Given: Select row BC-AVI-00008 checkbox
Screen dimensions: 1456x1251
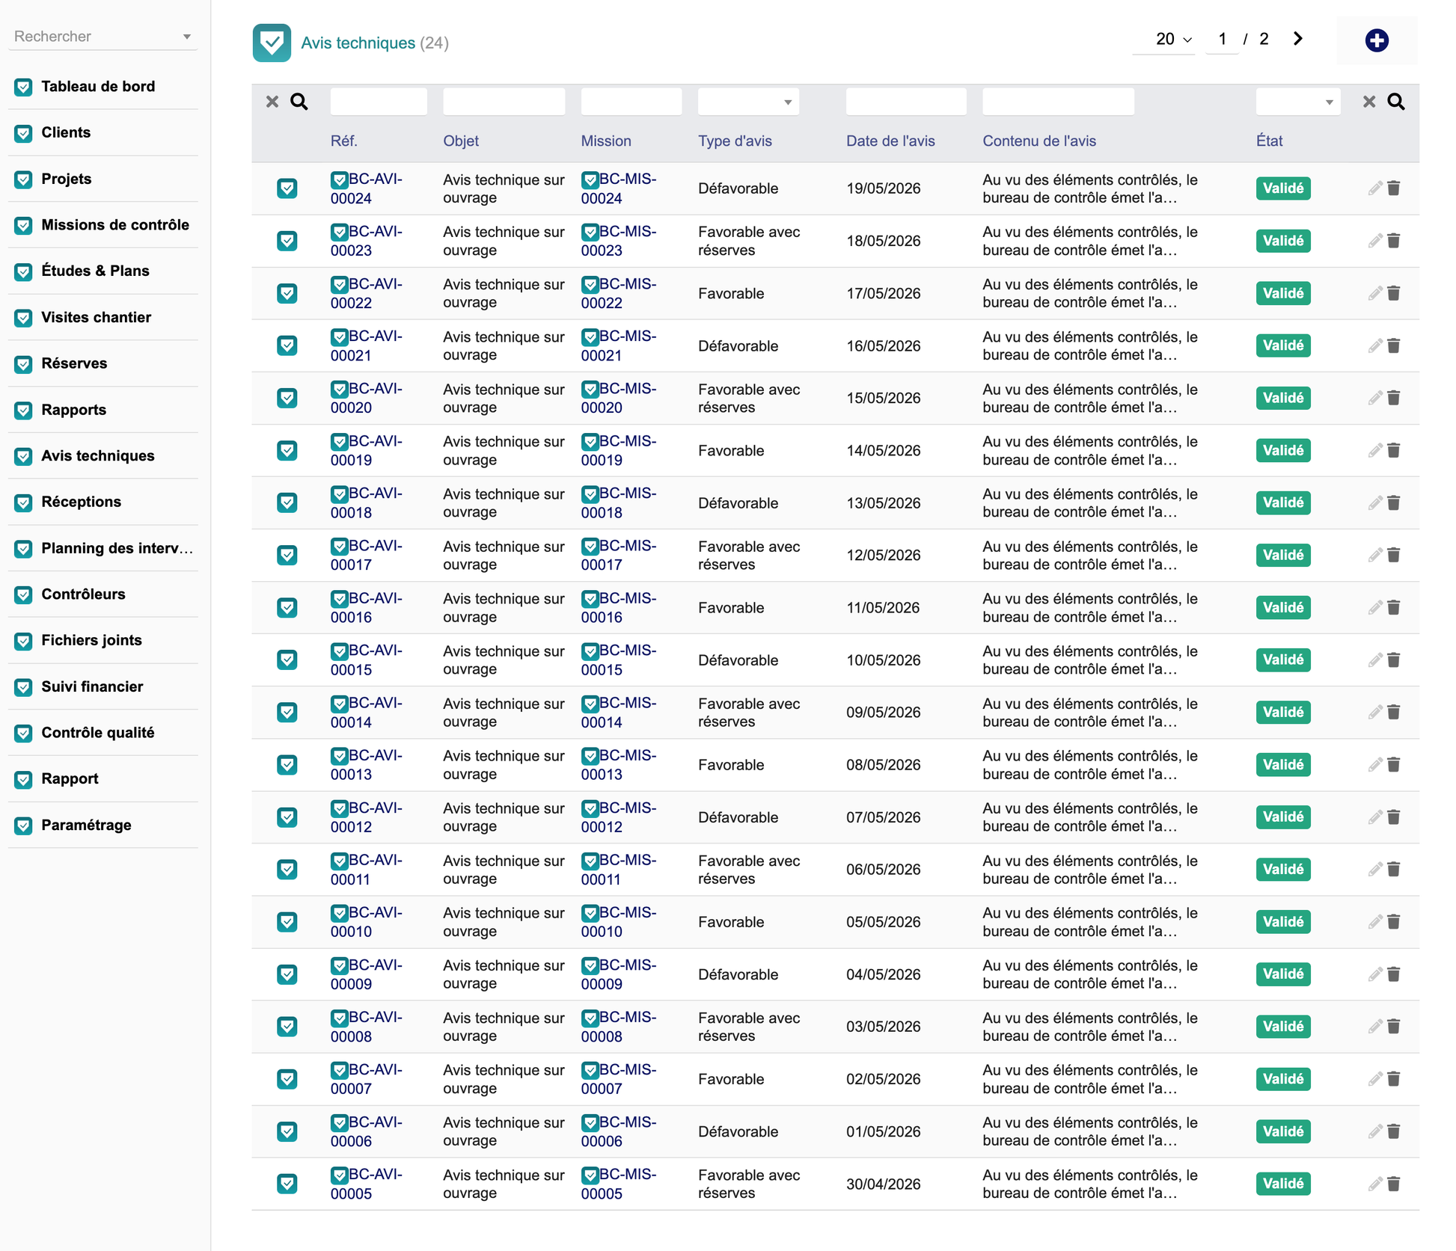Looking at the screenshot, I should (287, 1027).
